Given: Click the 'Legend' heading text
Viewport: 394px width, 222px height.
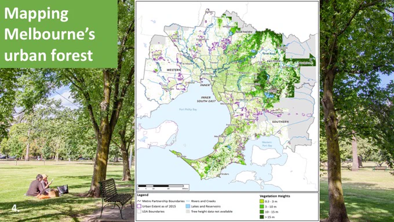Looking at the screenshot, I should (x=143, y=195).
